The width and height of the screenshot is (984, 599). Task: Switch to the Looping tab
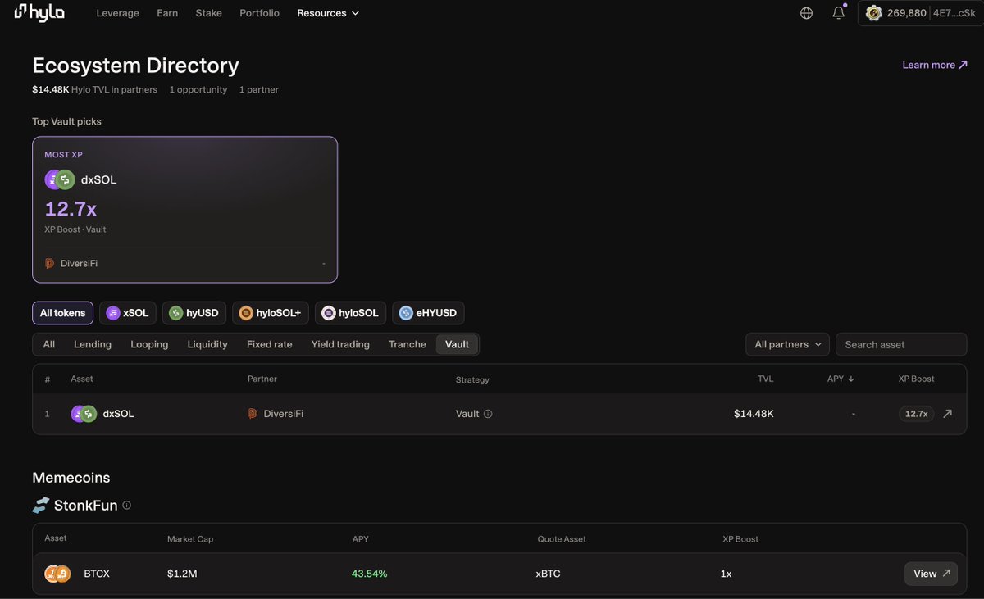[x=149, y=344]
